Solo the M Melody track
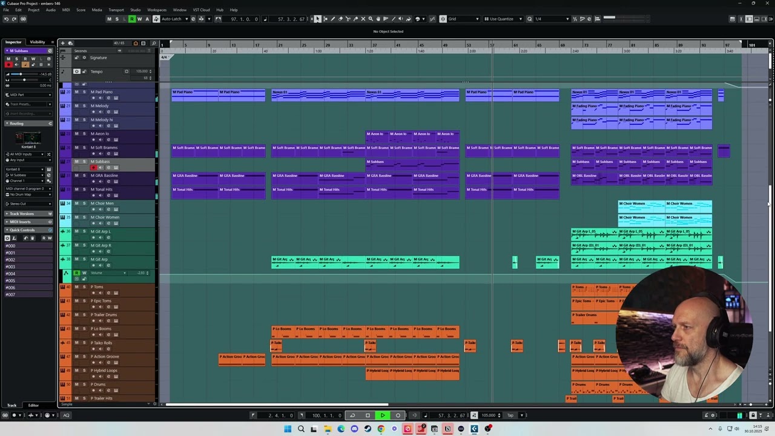The image size is (775, 436). click(x=84, y=106)
